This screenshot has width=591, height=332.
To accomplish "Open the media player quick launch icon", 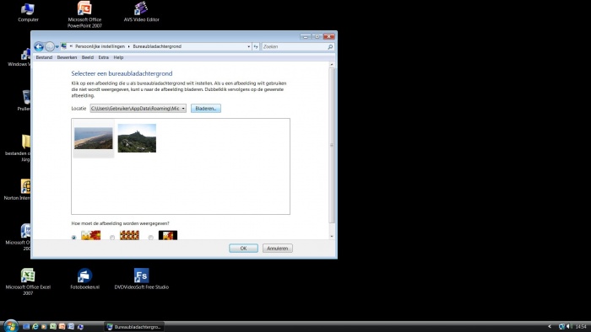I will click(44, 327).
